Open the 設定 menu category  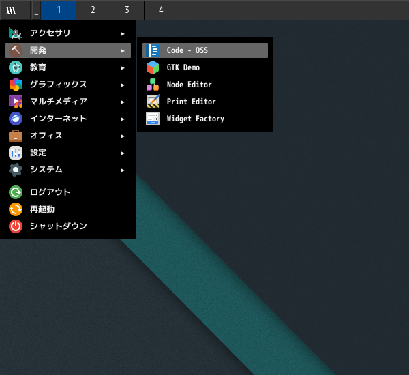[x=38, y=153]
